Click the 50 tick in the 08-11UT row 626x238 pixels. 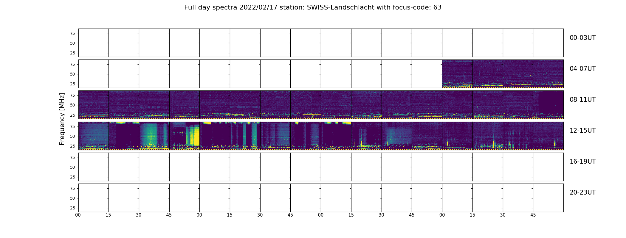72,105
